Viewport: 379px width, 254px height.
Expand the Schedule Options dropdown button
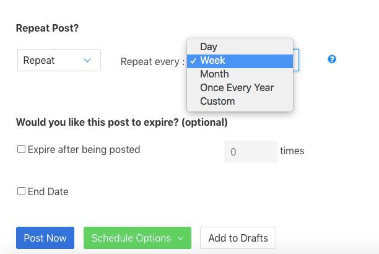pos(137,239)
